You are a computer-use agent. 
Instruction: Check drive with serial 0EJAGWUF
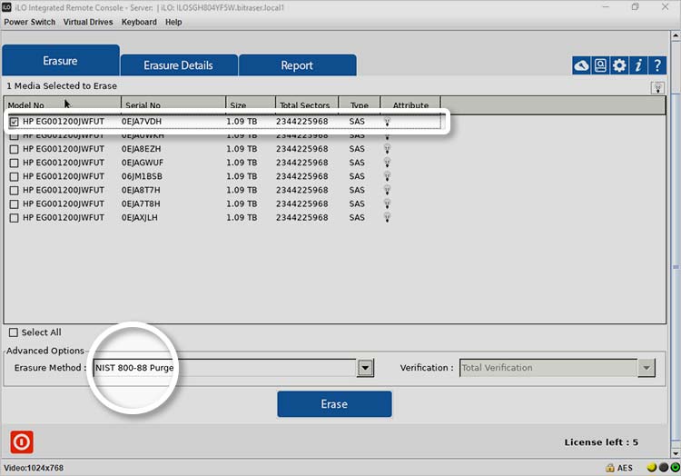click(x=14, y=163)
